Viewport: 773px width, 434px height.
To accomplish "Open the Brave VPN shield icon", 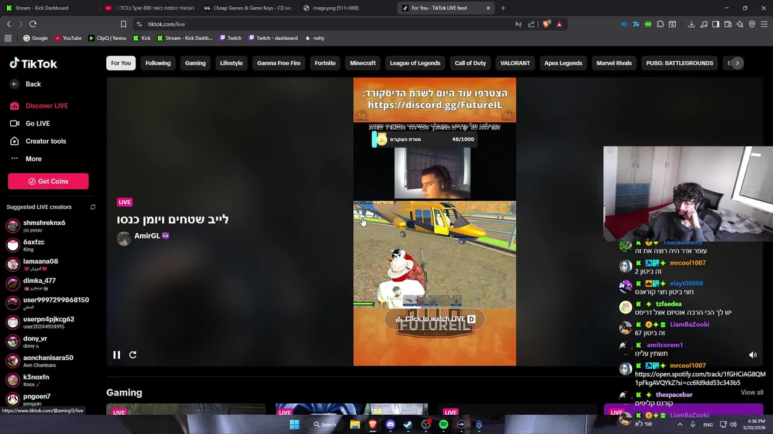I will coord(752,24).
